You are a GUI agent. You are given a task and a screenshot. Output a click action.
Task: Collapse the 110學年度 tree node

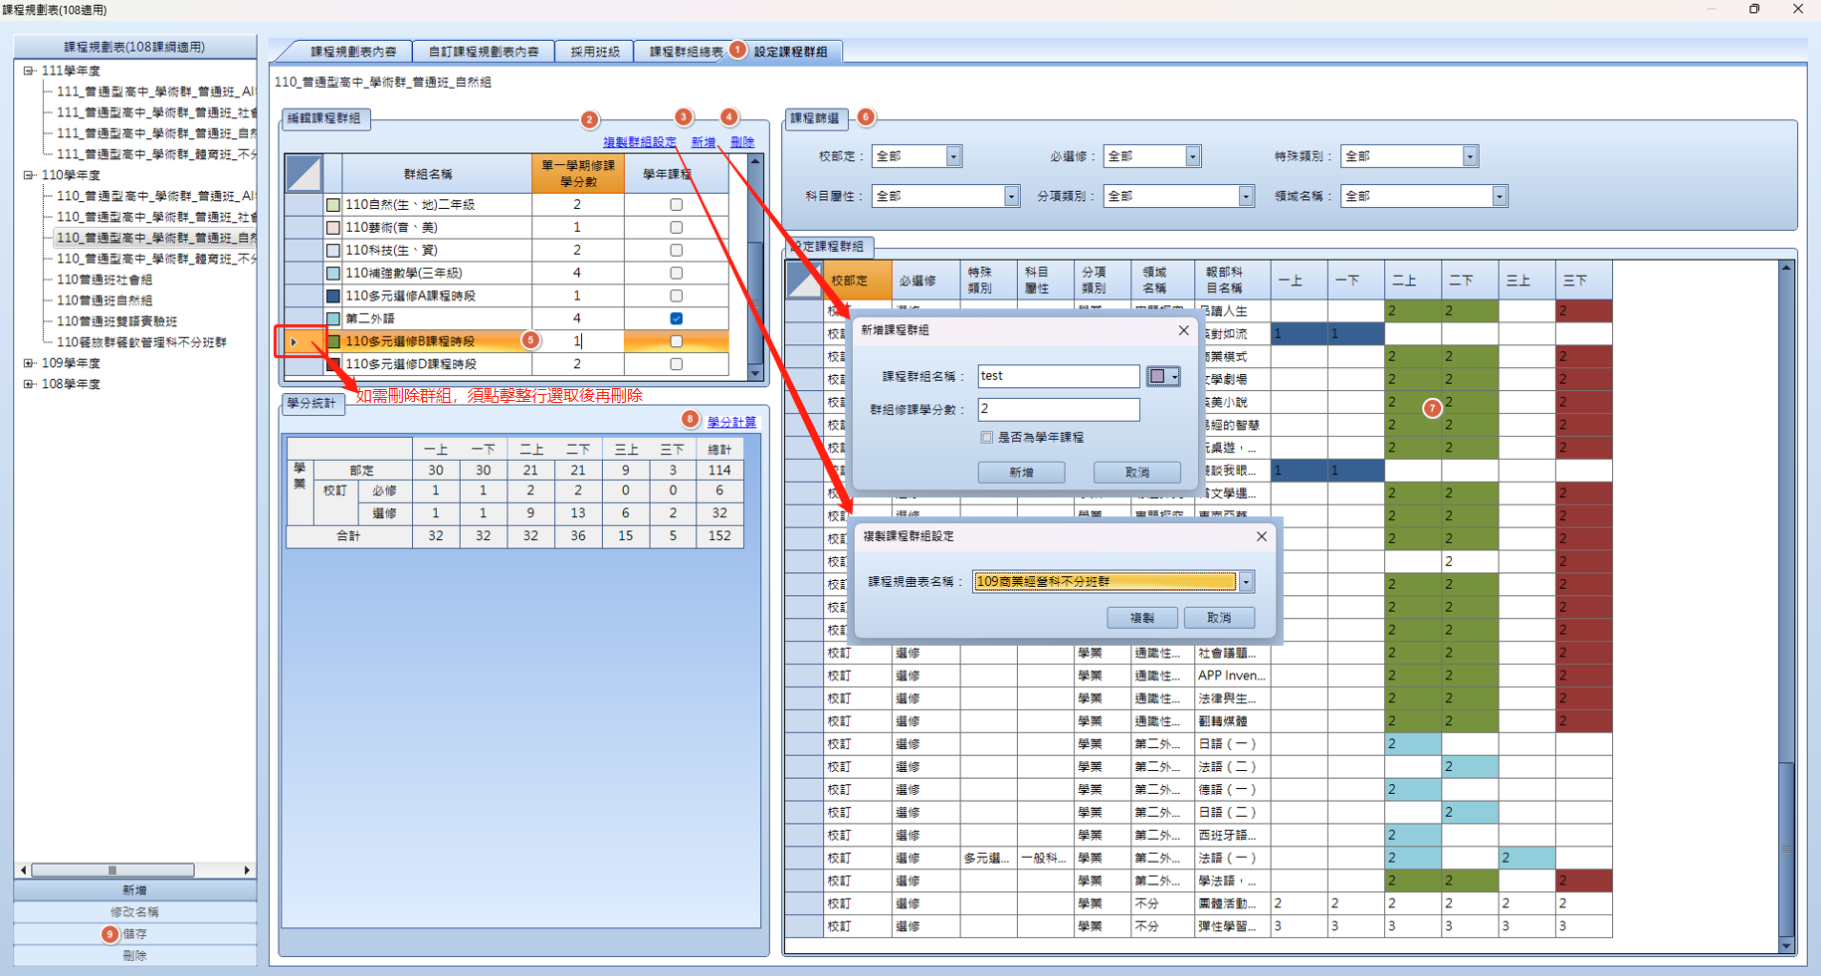point(29,175)
